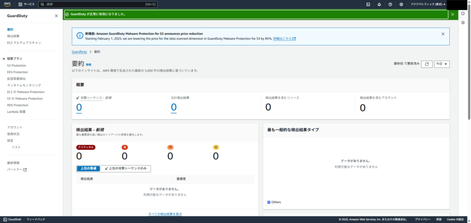This screenshot has width=471, height=223.
Task: Click the 中 severity badge
Action: [x=170, y=147]
